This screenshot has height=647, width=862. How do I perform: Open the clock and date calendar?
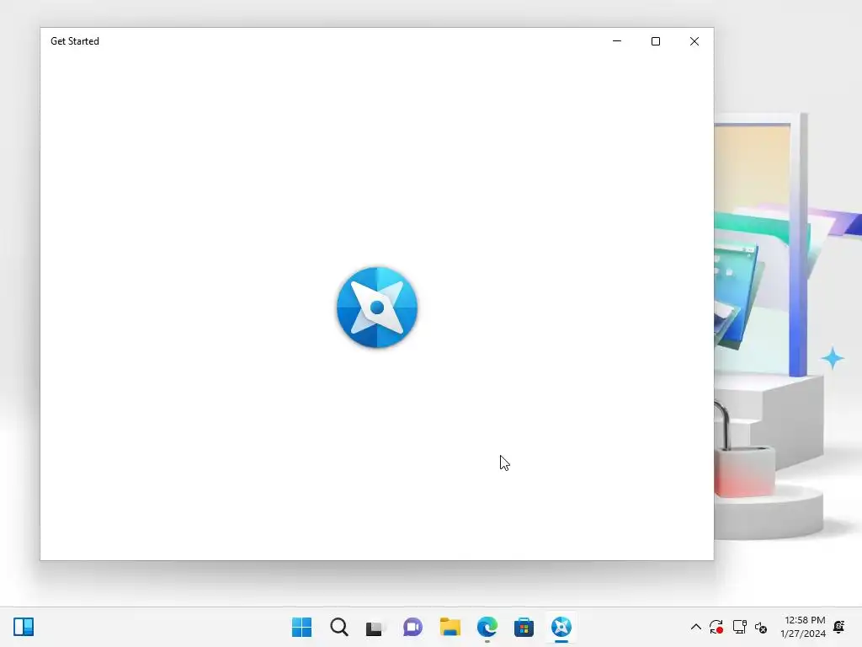point(803,627)
